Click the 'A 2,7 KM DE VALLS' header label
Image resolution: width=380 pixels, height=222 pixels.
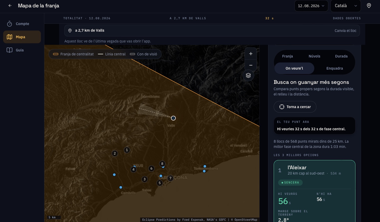pos(188,18)
